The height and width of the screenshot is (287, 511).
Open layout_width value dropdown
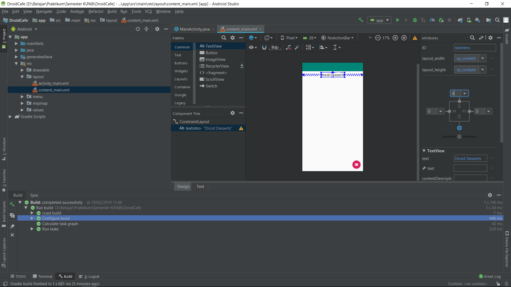coord(483,58)
